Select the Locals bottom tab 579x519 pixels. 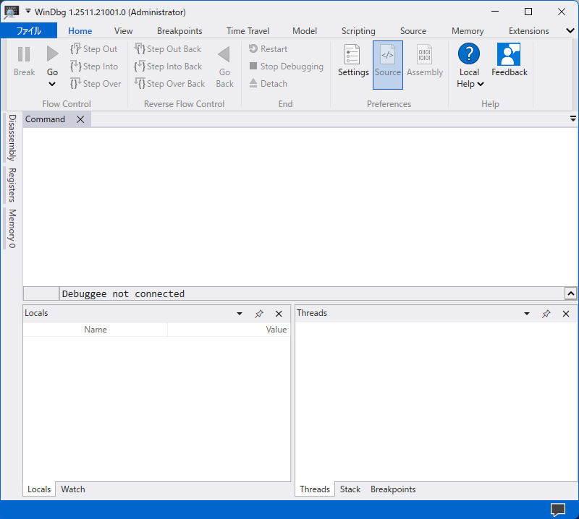point(39,489)
